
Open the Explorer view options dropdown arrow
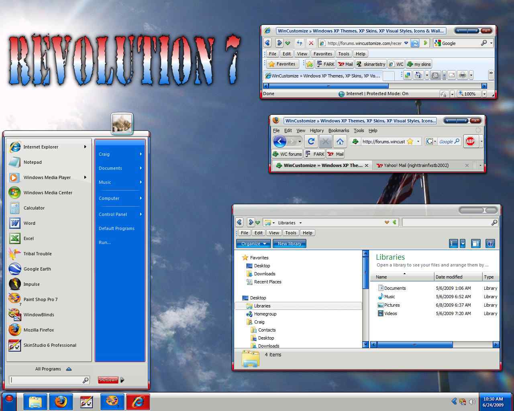(463, 243)
